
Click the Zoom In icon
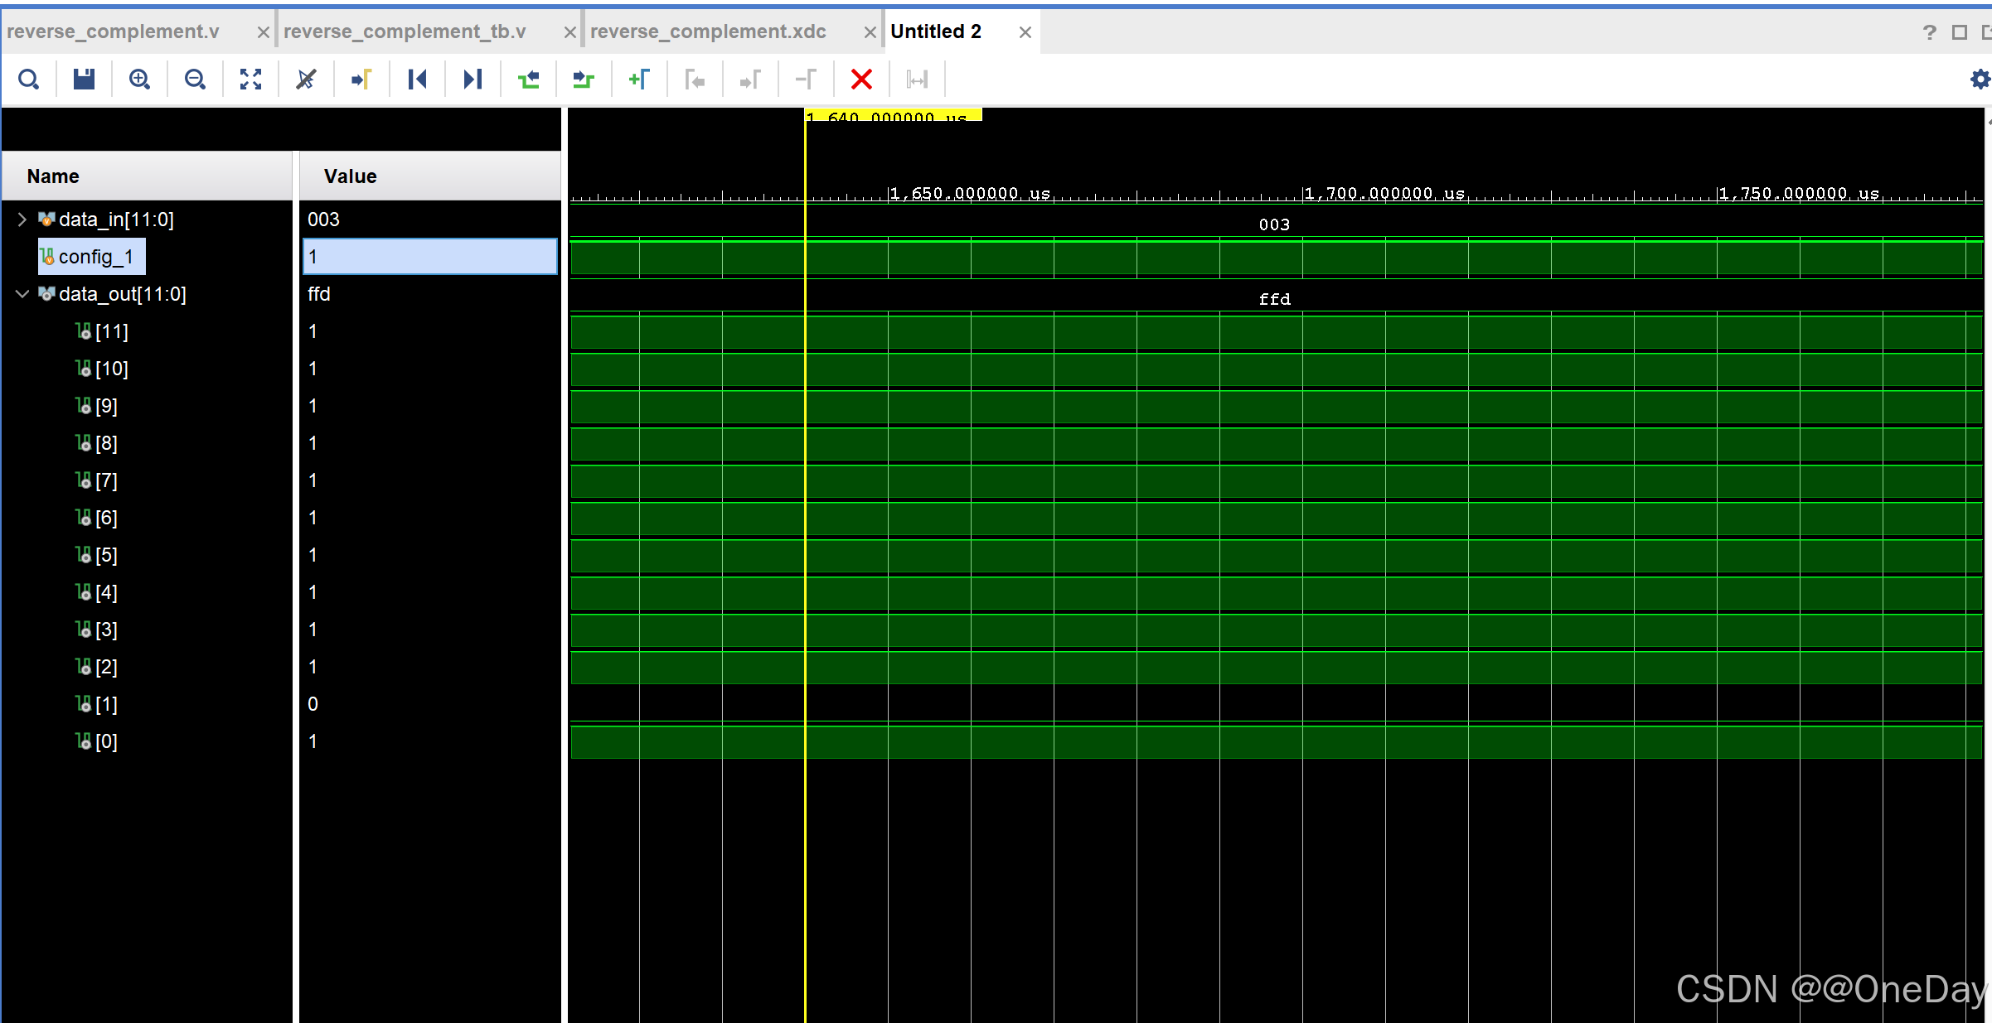[139, 80]
